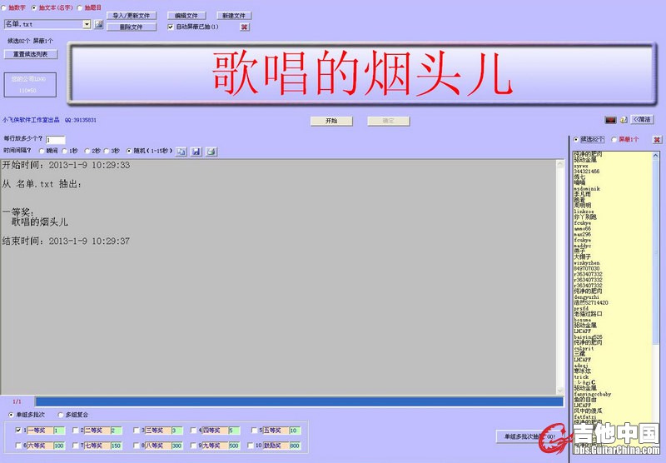The height and width of the screenshot is (463, 666).
Task: Click 二等奖 count field showing 2
Action: (x=117, y=431)
